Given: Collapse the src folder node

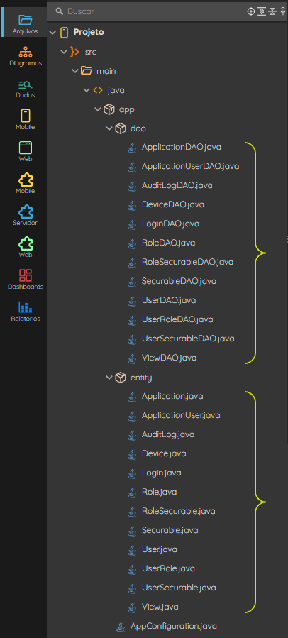Looking at the screenshot, I should click(x=63, y=52).
